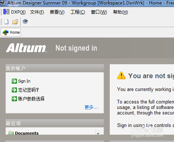Open the 工程(C) menu
Image resolution: width=174 pixels, height=142 pixels.
pos(78,12)
